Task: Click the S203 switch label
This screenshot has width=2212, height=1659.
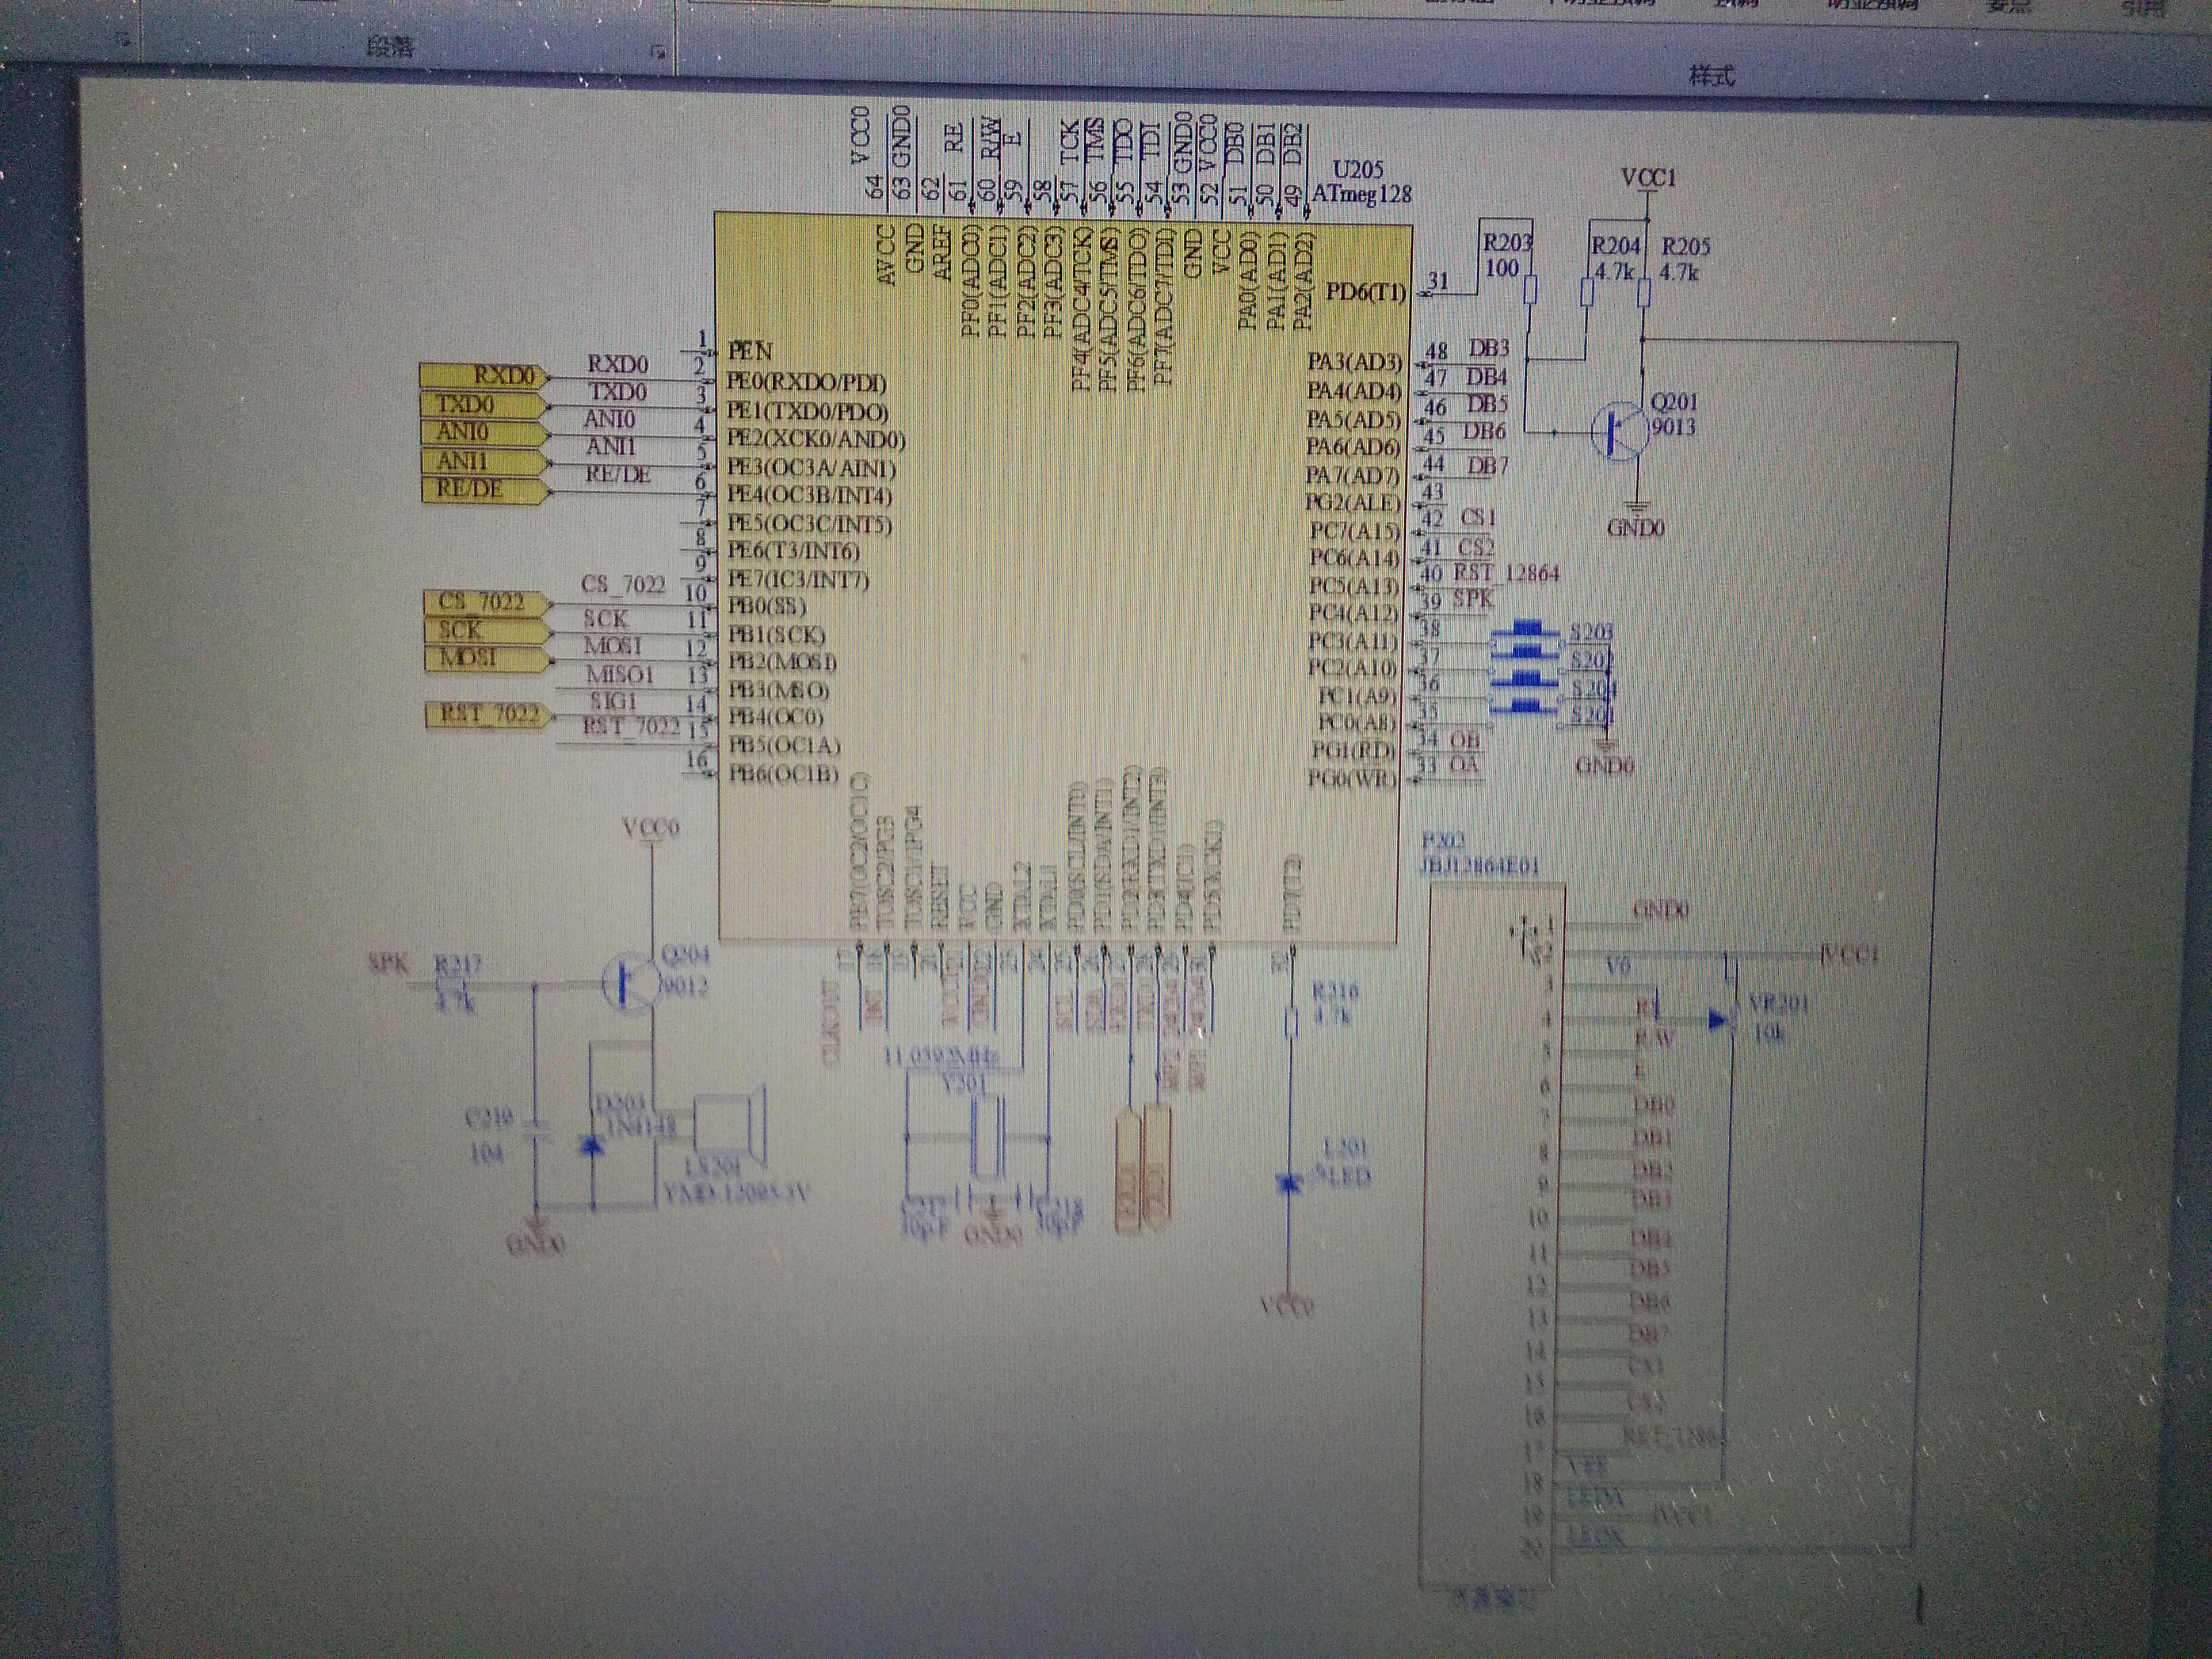Action: [x=1590, y=632]
